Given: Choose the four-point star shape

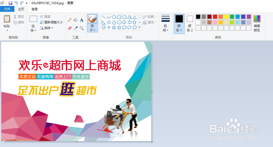Looking at the screenshot, I should (109, 27).
